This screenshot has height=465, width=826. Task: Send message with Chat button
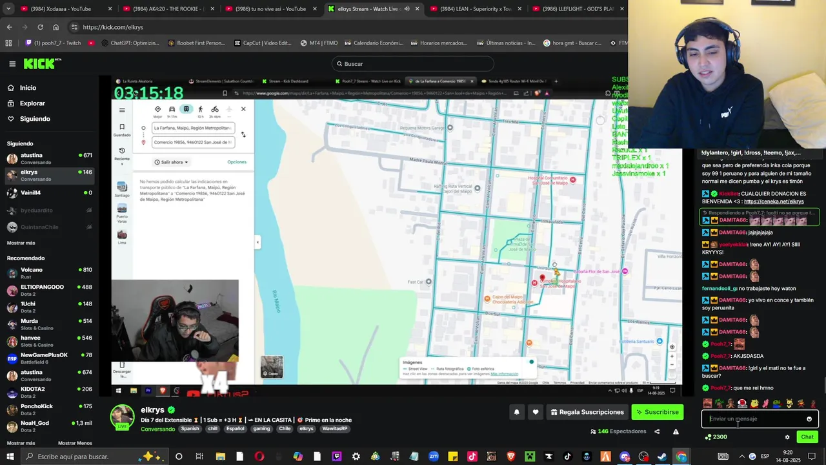click(807, 437)
